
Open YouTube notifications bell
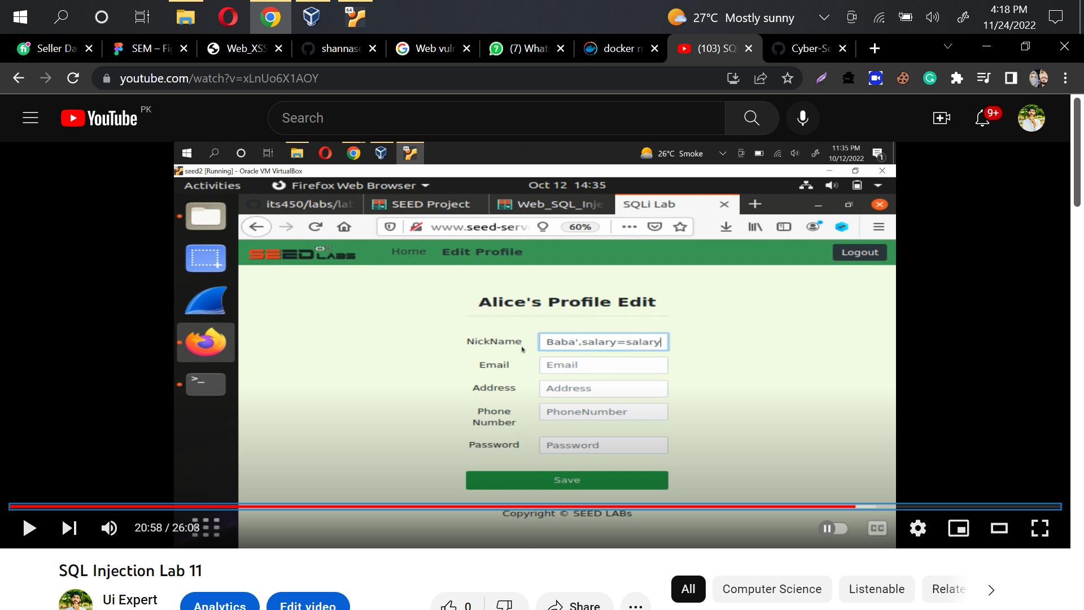pos(982,118)
